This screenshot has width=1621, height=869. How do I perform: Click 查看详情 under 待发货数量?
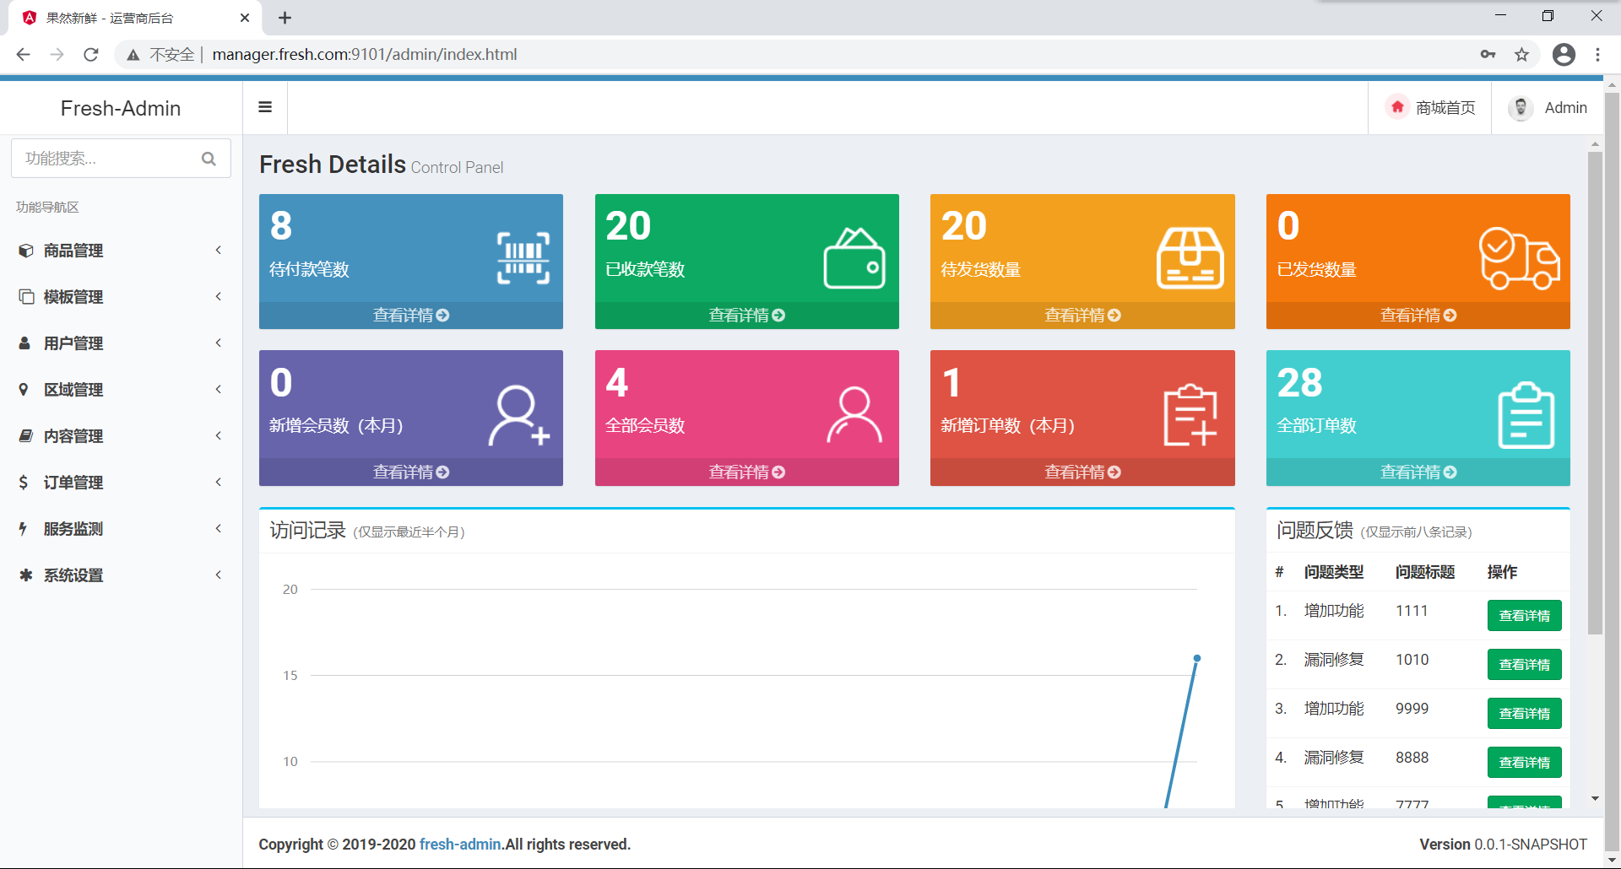tap(1082, 316)
